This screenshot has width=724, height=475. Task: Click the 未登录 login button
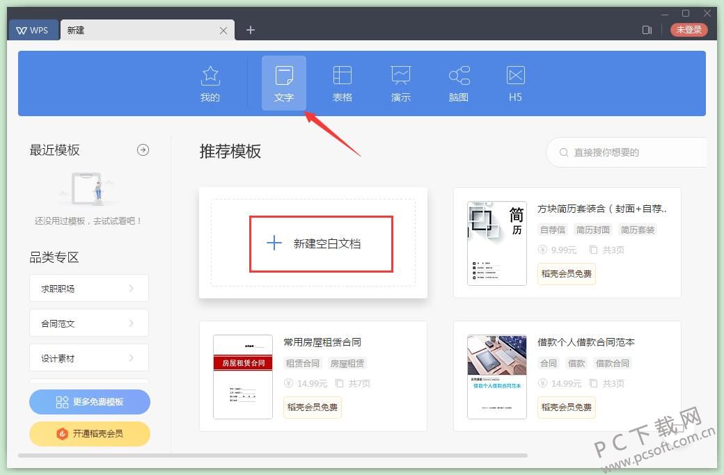(688, 30)
